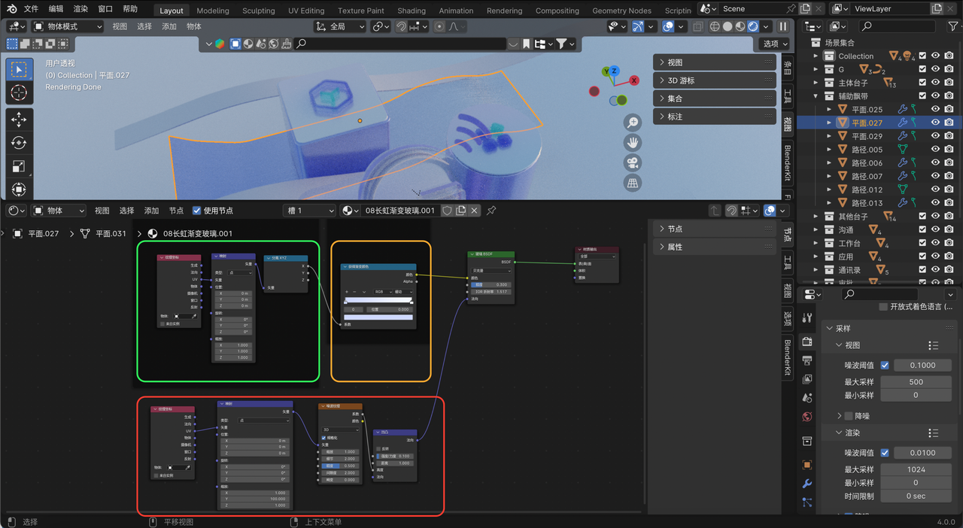The image size is (963, 528).
Task: Open the 全局 transform orientation dropdown
Action: pos(340,26)
